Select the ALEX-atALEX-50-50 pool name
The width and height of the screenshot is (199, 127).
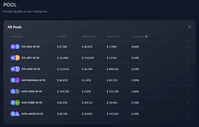(32, 114)
